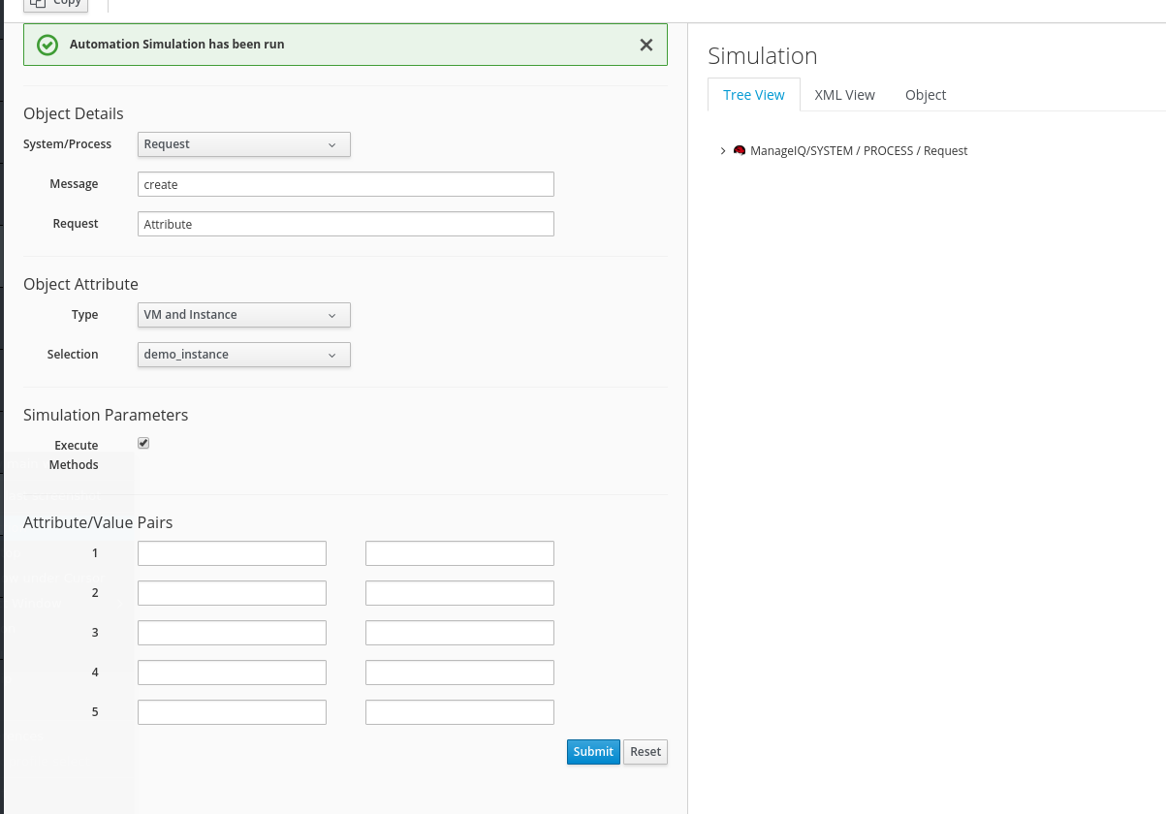
Task: Click attribute field in row 1
Action: tap(232, 552)
